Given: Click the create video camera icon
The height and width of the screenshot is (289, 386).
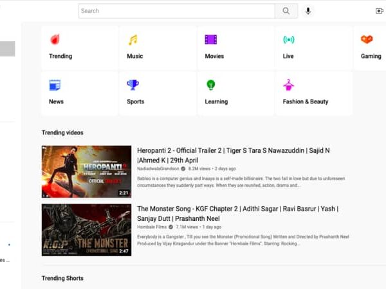Looking at the screenshot, I should (380, 11).
